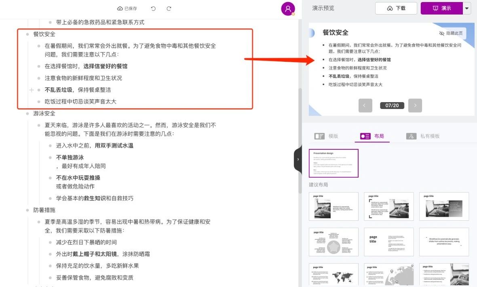Open the purple user avatar profile
The height and width of the screenshot is (287, 477).
[x=288, y=8]
